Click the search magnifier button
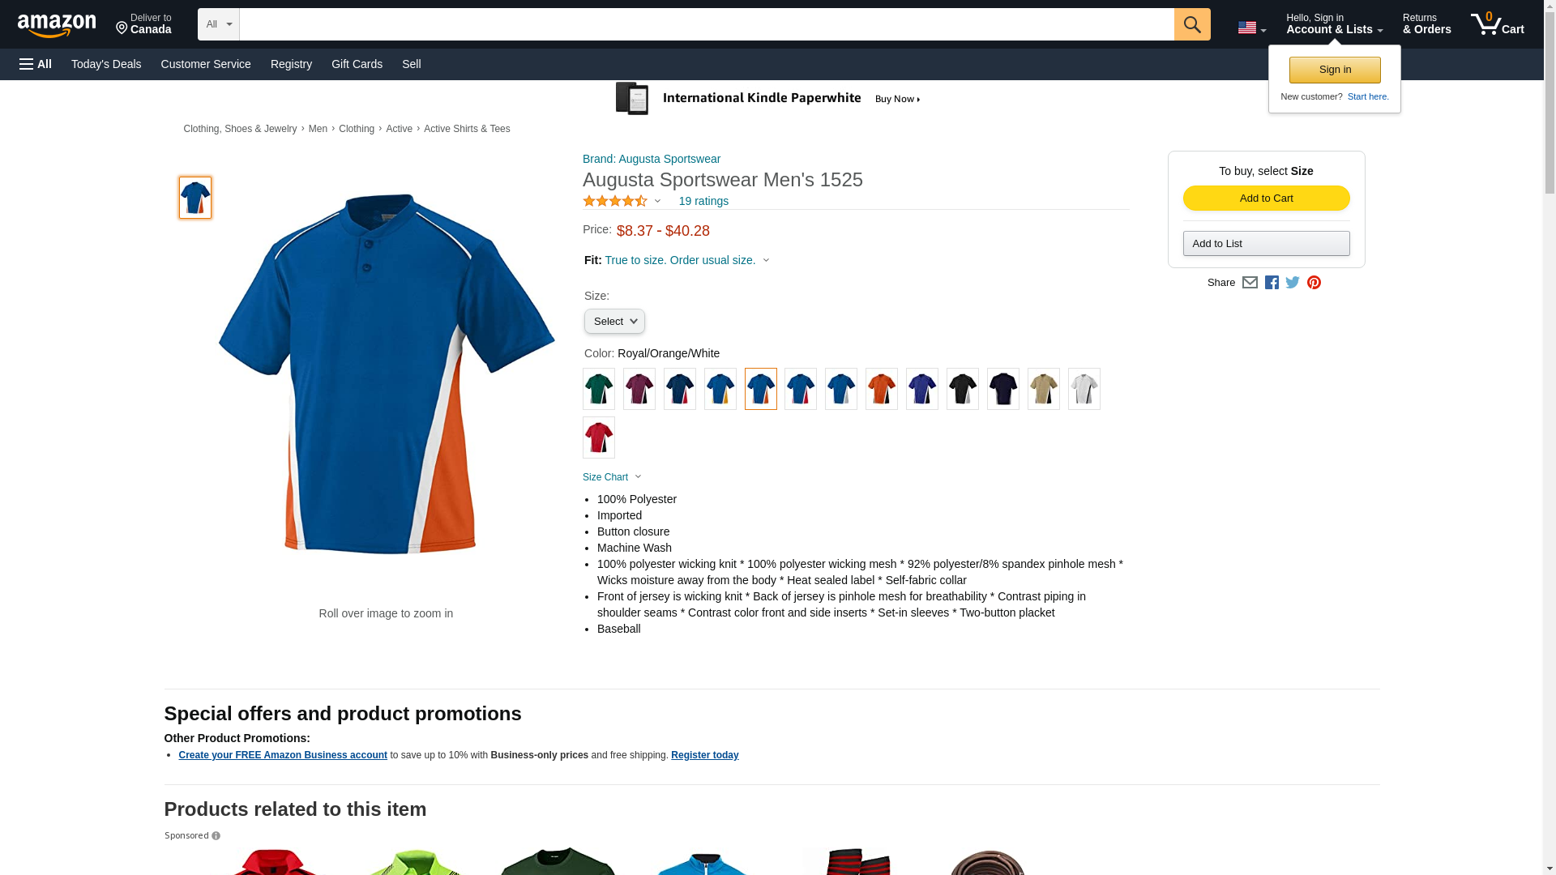This screenshot has width=1556, height=875. point(1191,24)
